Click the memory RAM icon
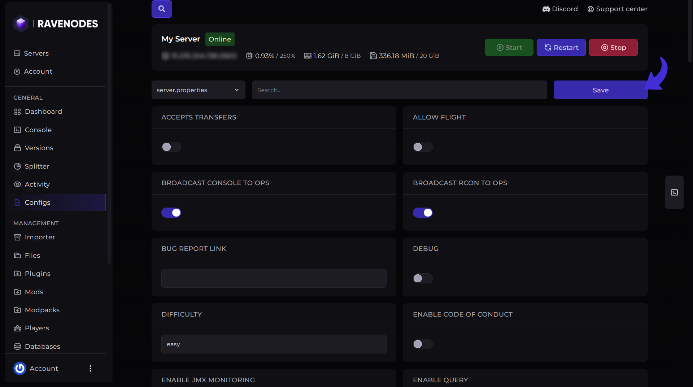 308,56
